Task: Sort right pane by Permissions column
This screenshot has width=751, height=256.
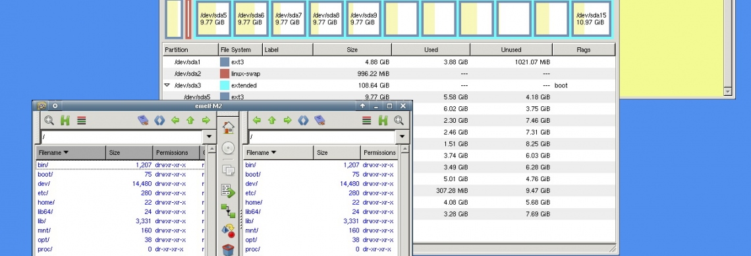Action: pyautogui.click(x=379, y=153)
